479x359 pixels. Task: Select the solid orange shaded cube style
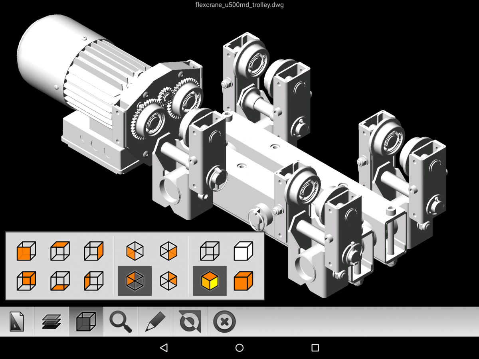pyautogui.click(x=243, y=281)
